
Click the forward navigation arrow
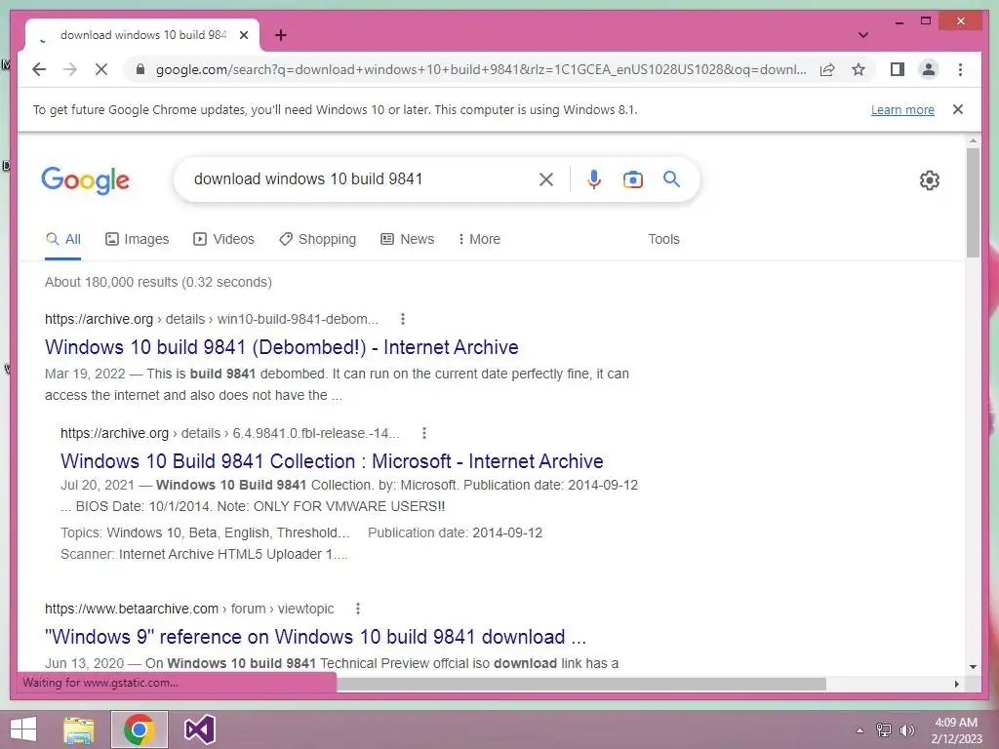[x=70, y=69]
